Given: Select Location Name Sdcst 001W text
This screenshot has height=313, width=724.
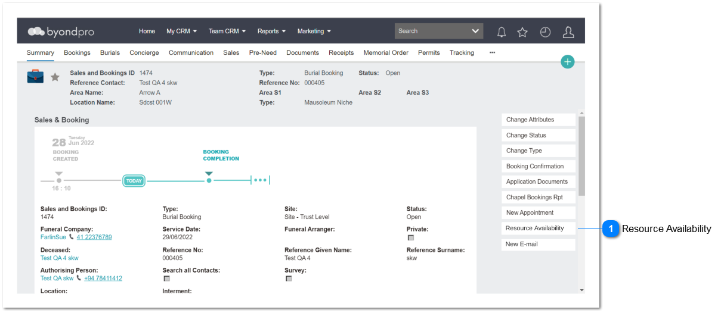Looking at the screenshot, I should pyautogui.click(x=156, y=102).
